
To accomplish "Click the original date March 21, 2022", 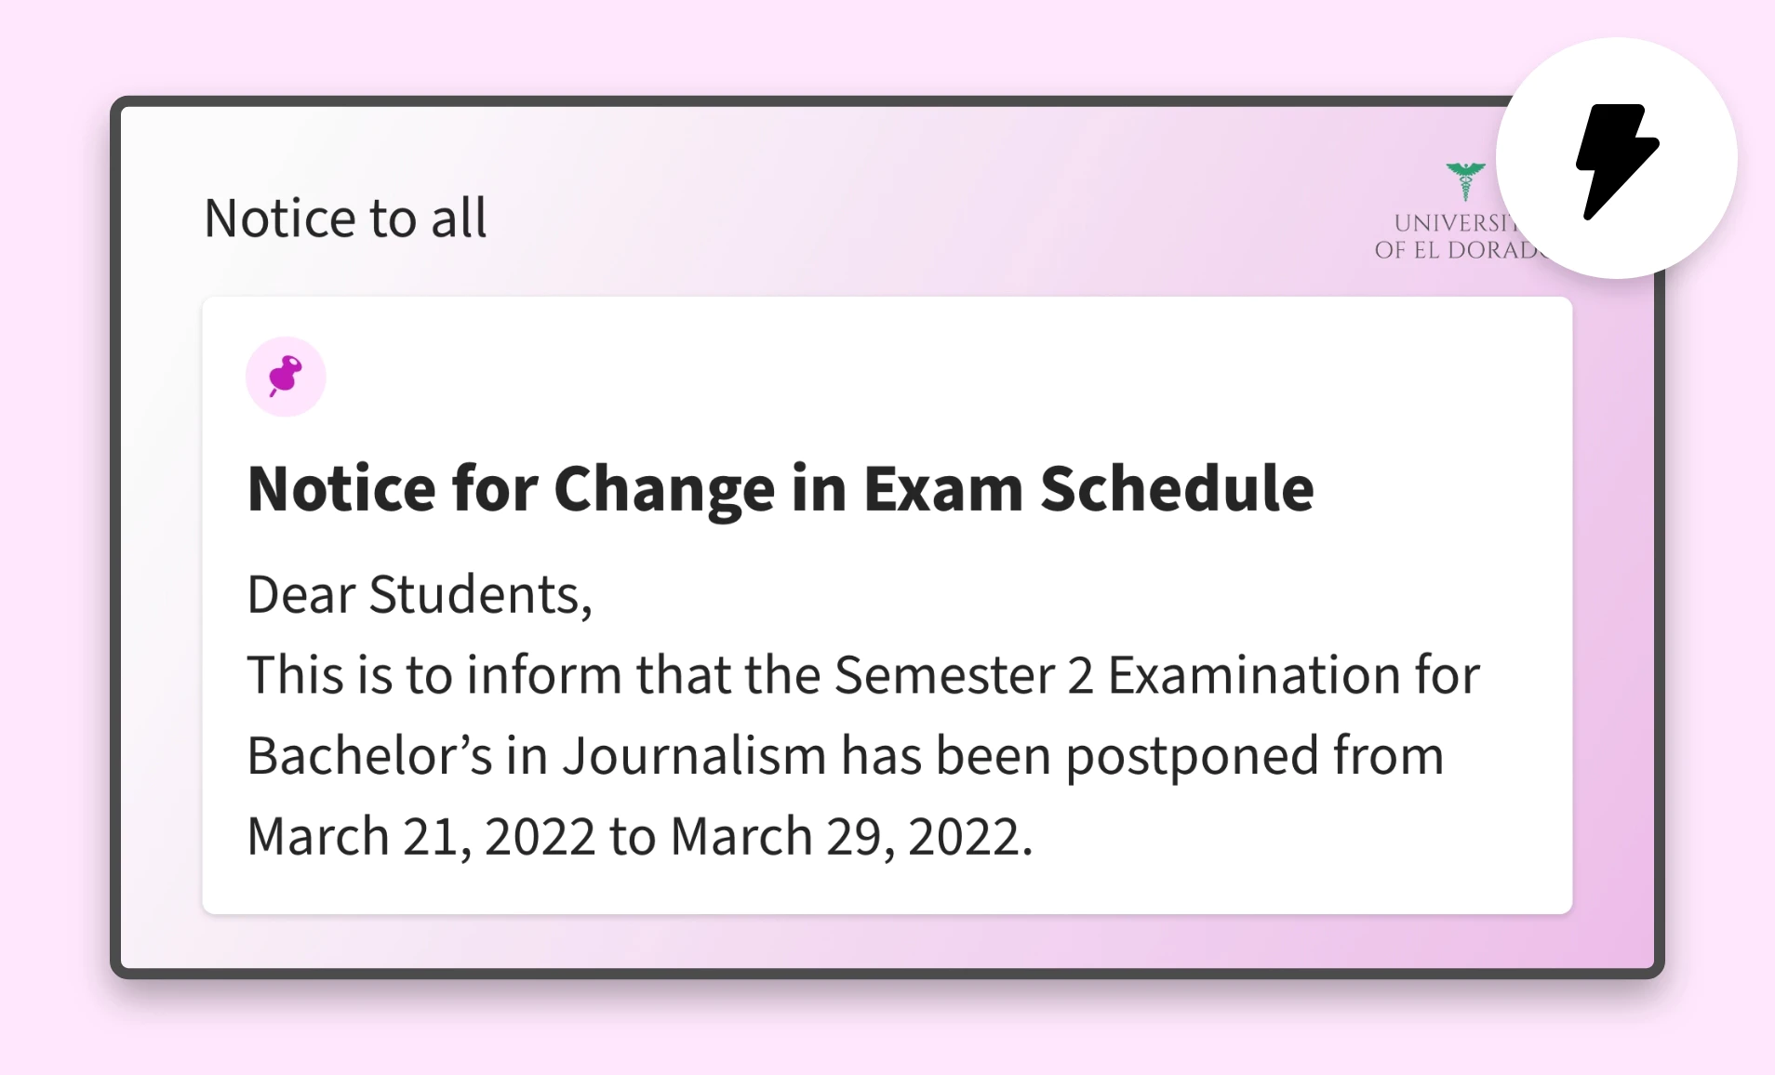I will 420,836.
